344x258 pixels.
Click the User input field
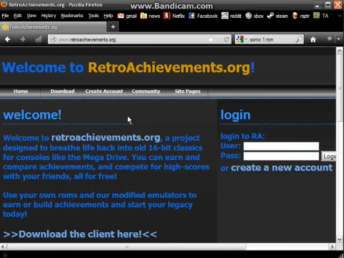[x=281, y=146]
